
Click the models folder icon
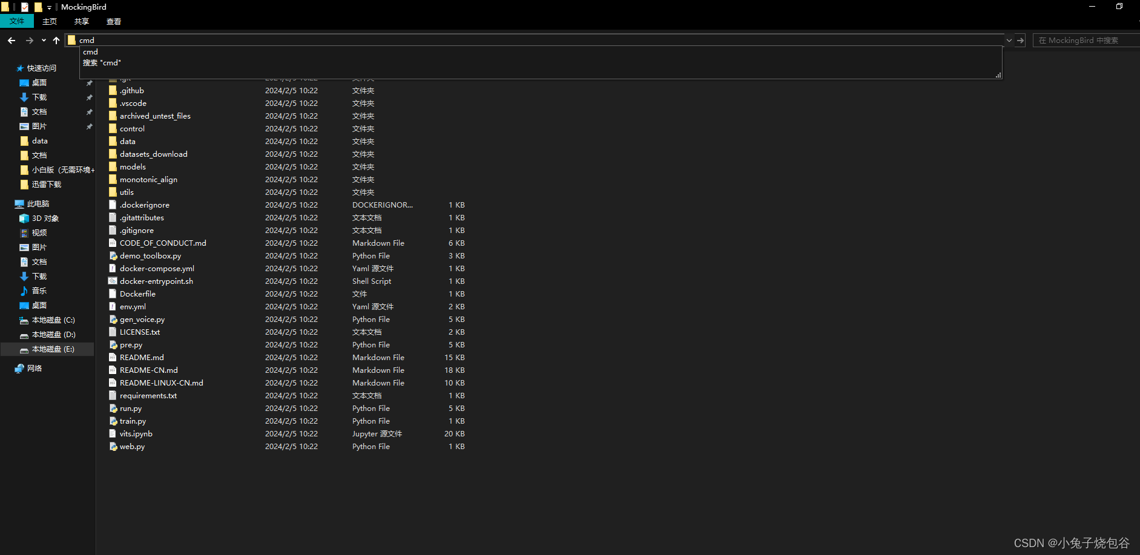coord(113,166)
